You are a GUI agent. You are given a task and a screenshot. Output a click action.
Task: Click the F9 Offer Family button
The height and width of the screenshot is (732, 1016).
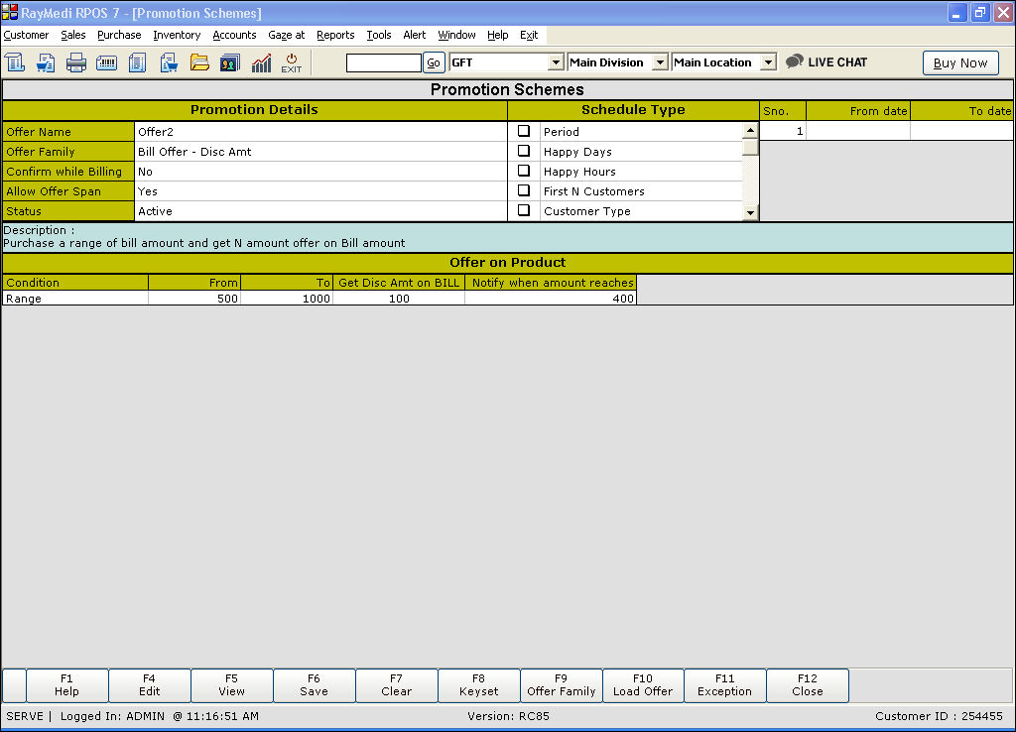pos(562,685)
